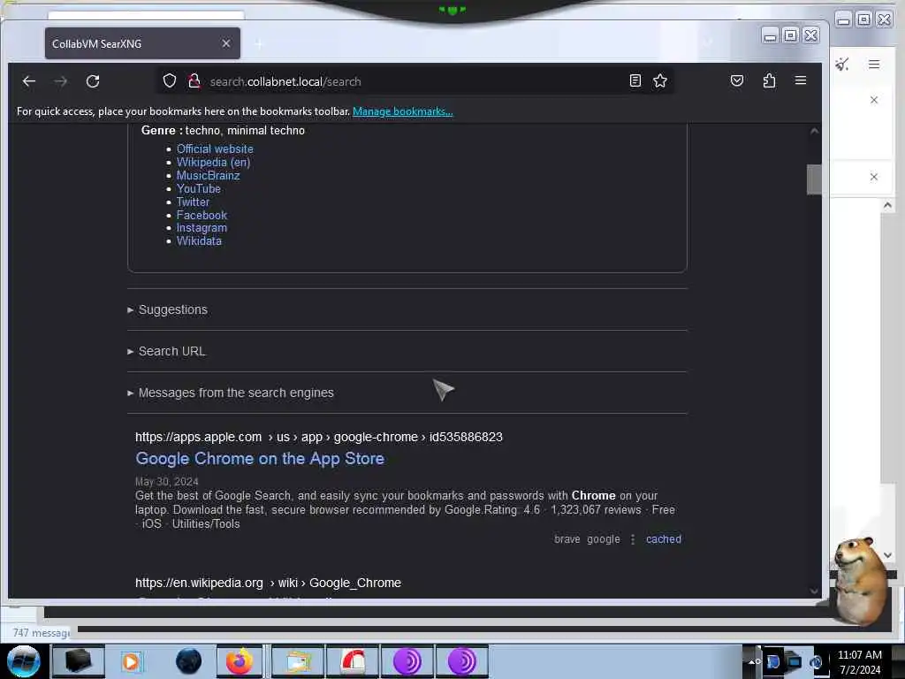
Task: Click the site security padlock icon
Action: [194, 80]
